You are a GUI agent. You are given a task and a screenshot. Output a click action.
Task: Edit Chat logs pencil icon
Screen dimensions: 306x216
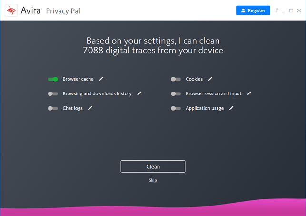[x=90, y=108]
